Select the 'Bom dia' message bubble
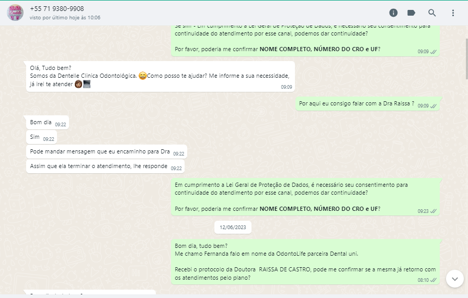 click(48, 123)
